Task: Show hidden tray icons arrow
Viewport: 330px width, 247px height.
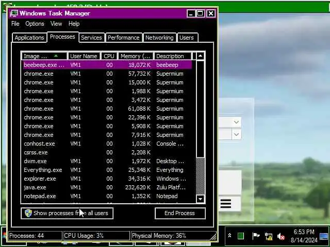Action: click(229, 236)
